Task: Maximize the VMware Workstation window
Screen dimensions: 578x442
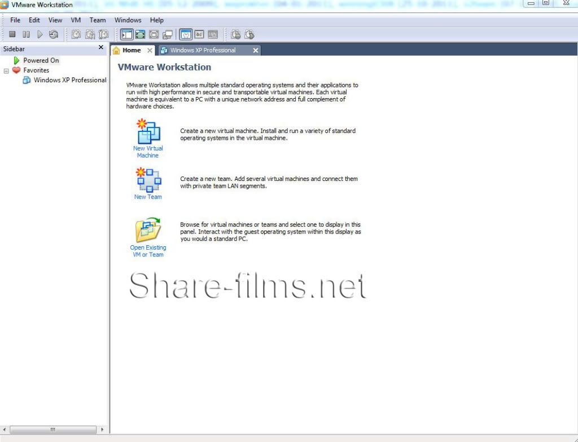Action: (x=546, y=3)
